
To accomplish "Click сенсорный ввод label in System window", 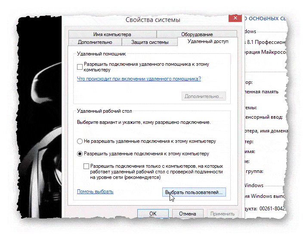I will [x=264, y=117].
